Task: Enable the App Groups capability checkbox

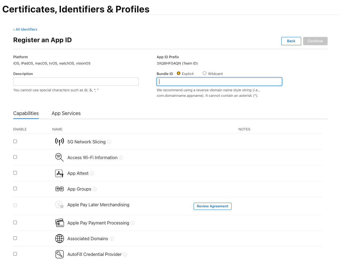Action: 15,188
